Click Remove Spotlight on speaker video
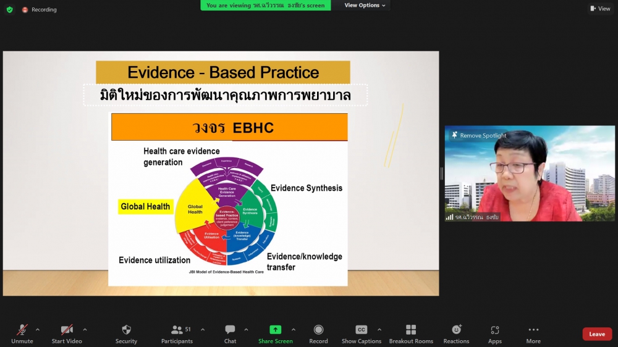618x347 pixels. coord(479,135)
